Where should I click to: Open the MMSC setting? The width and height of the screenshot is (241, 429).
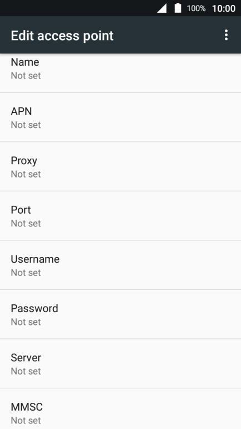pyautogui.click(x=120, y=409)
